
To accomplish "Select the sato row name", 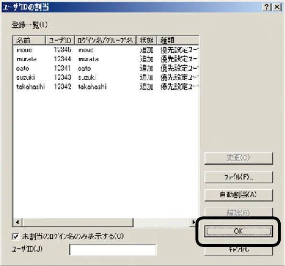I will pyautogui.click(x=22, y=68).
